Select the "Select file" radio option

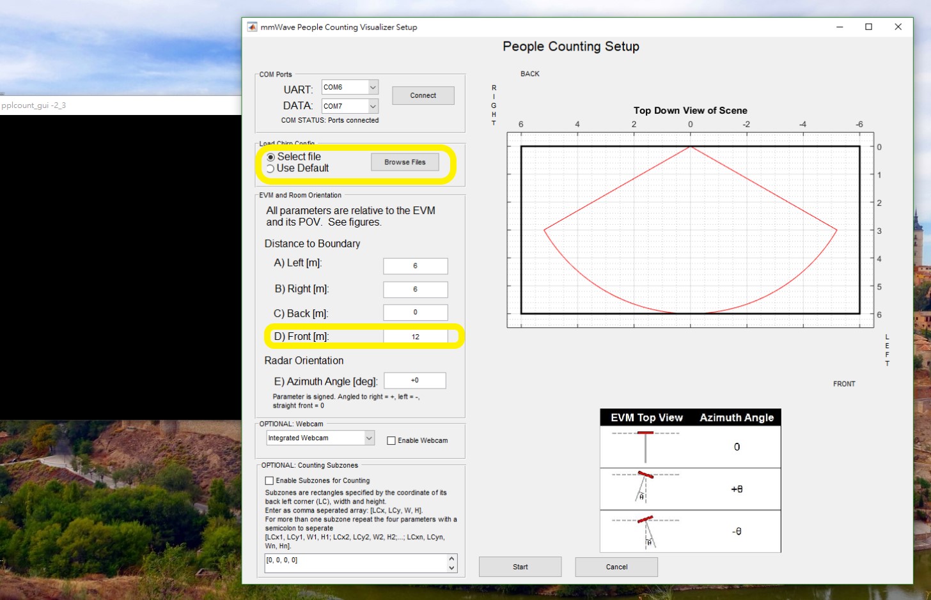(x=271, y=157)
